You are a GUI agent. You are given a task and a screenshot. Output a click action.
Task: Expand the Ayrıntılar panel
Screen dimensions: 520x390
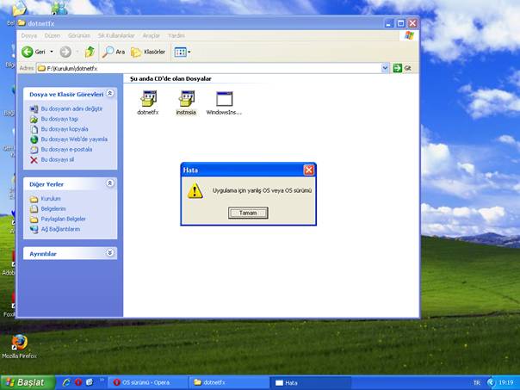coord(110,253)
